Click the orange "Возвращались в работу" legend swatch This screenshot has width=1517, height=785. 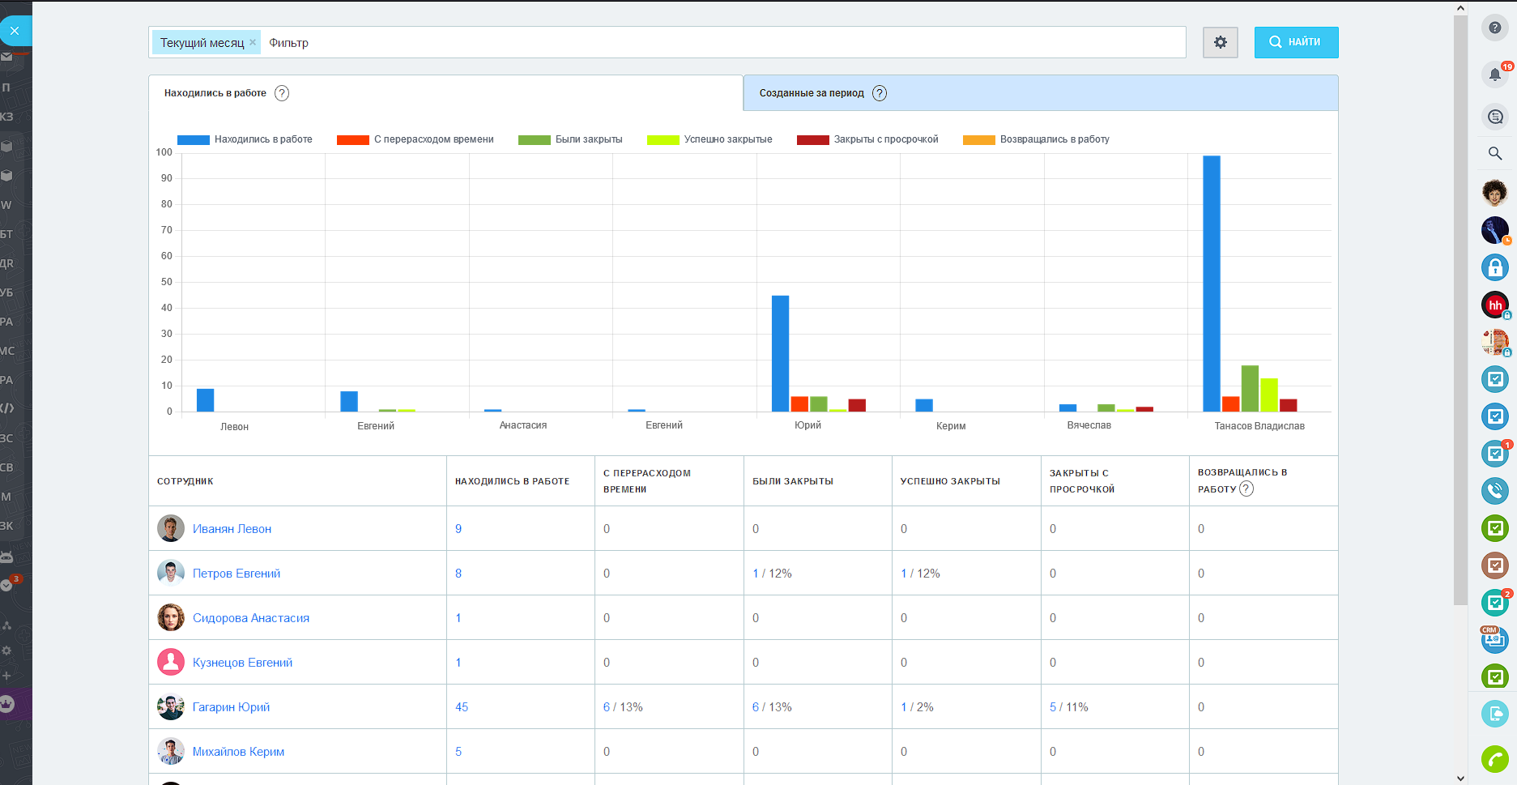(x=978, y=139)
